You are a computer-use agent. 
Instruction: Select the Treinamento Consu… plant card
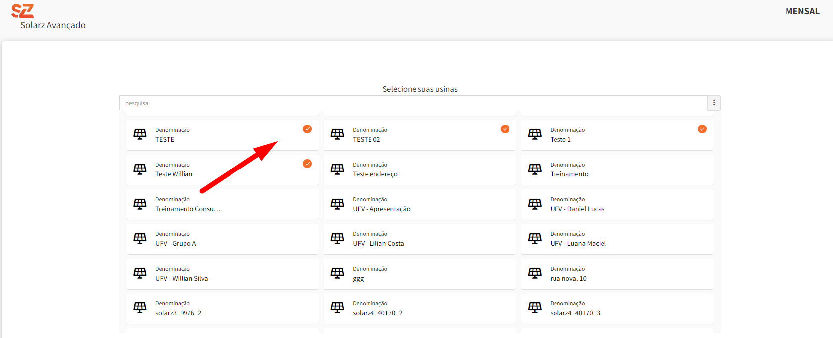(x=222, y=204)
